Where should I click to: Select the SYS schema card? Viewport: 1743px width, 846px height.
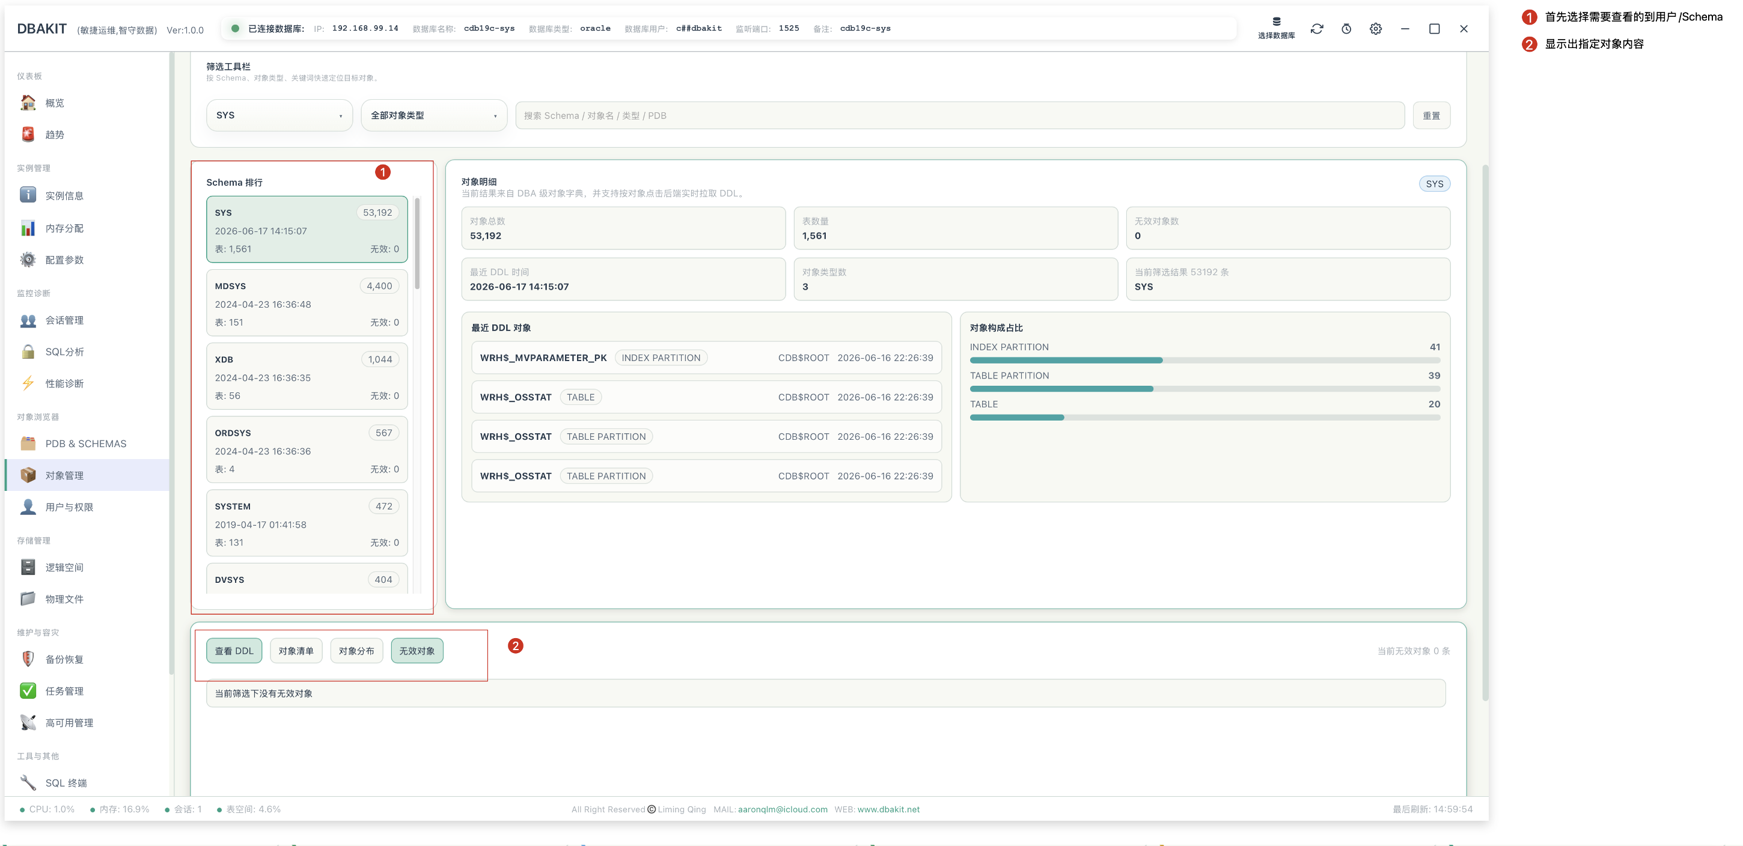tap(307, 230)
